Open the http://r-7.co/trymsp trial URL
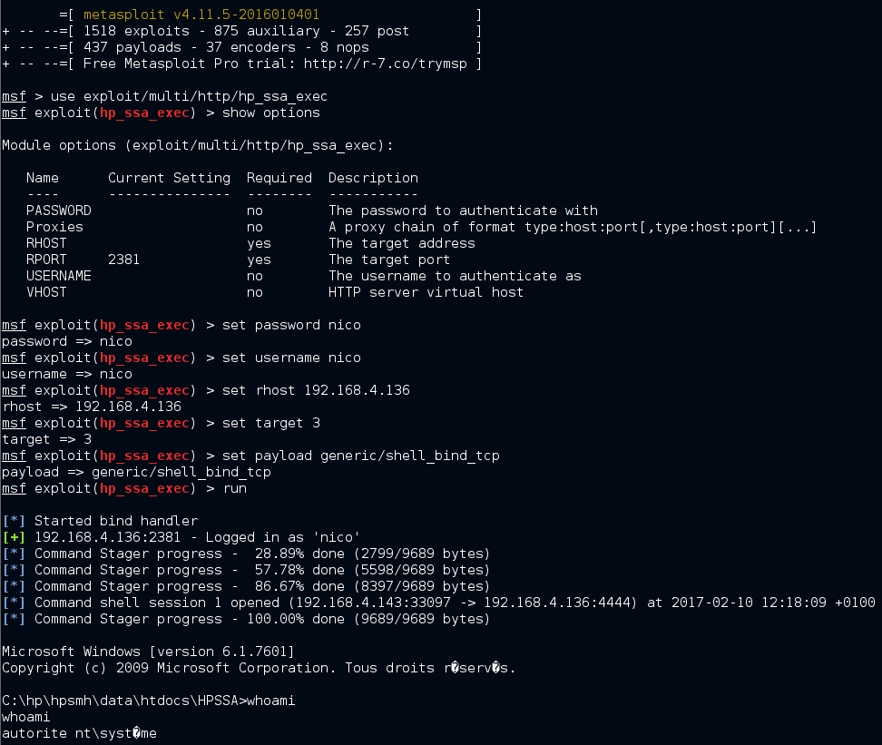882x745 pixels. pos(386,64)
